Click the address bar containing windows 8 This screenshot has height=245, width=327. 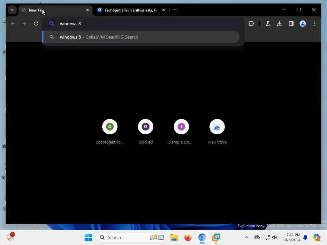[143, 24]
